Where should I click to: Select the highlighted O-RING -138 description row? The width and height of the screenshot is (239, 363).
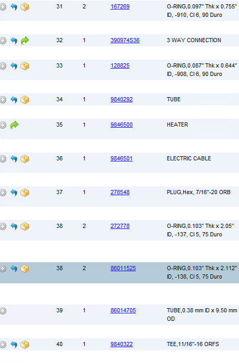click(x=119, y=273)
